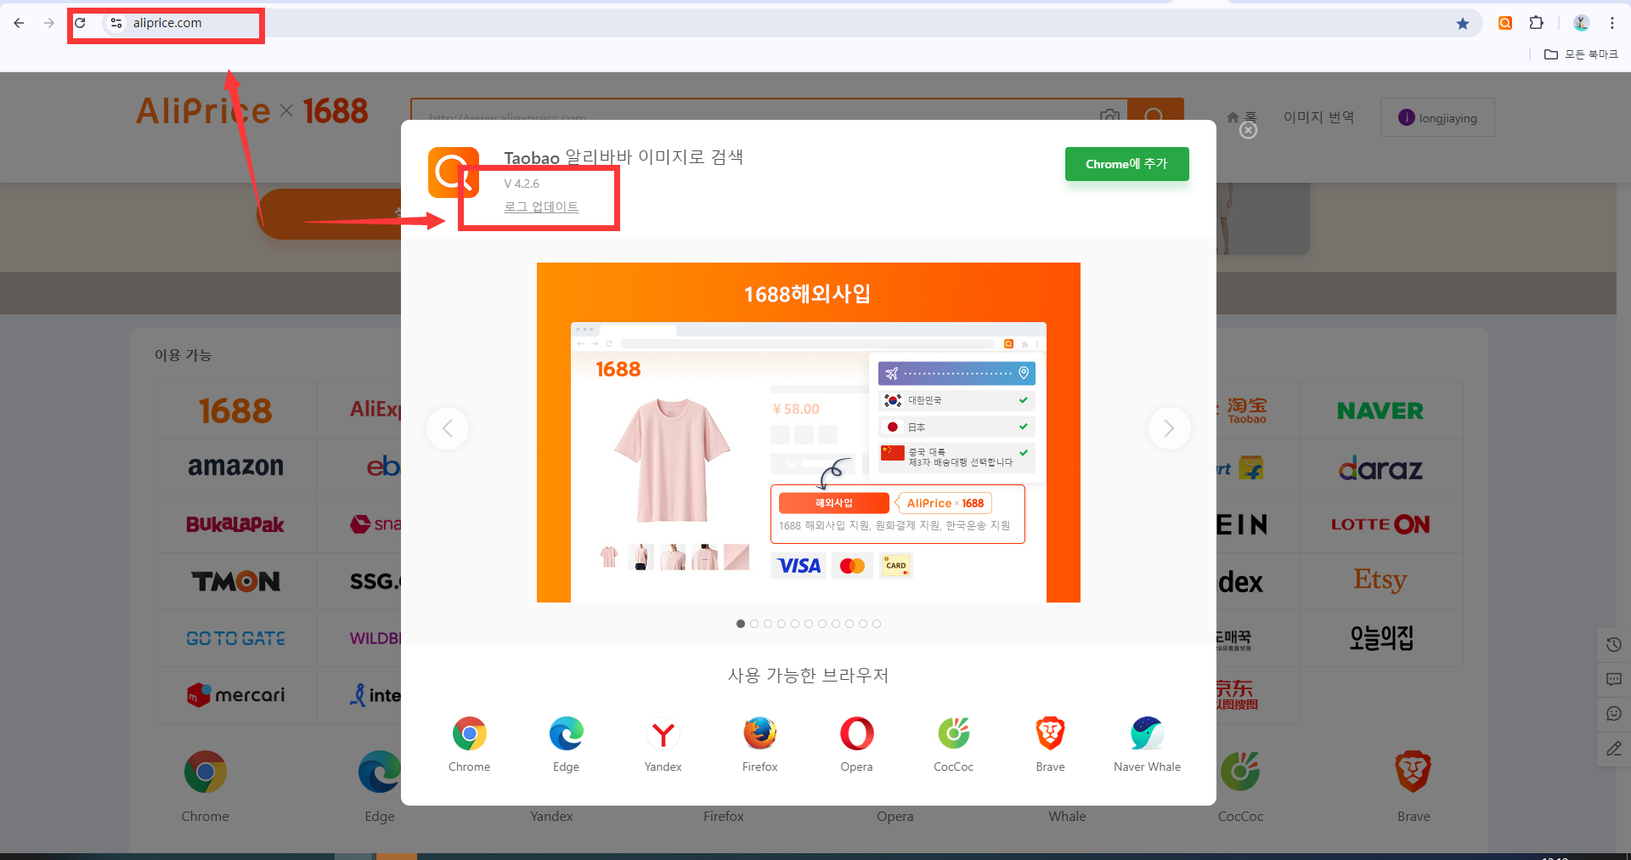Open the 로그 업데이트 link
Image resolution: width=1631 pixels, height=860 pixels.
[541, 207]
